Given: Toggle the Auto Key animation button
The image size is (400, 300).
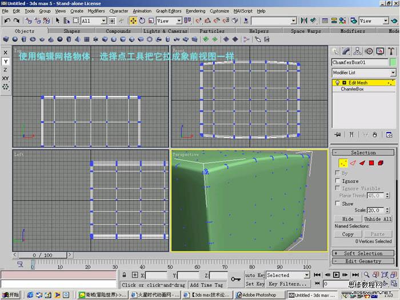Looking at the screenshot, I should point(254,275).
